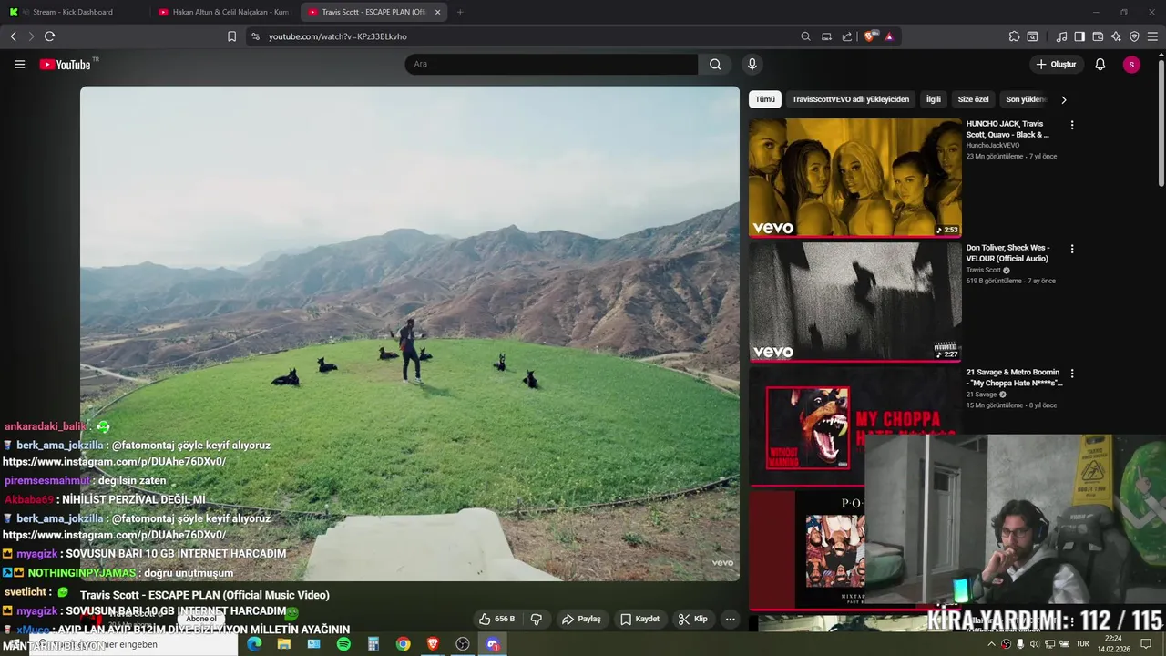Viewport: 1166px width, 656px height.
Task: Show more filter chips with right arrow
Action: [1063, 99]
